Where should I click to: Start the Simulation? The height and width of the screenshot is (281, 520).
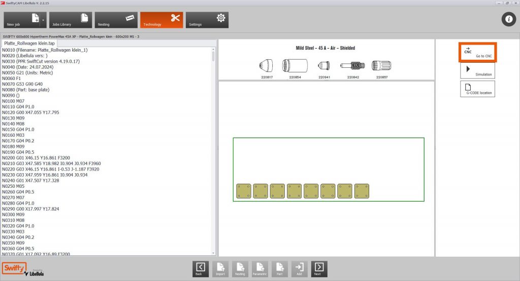[477, 71]
